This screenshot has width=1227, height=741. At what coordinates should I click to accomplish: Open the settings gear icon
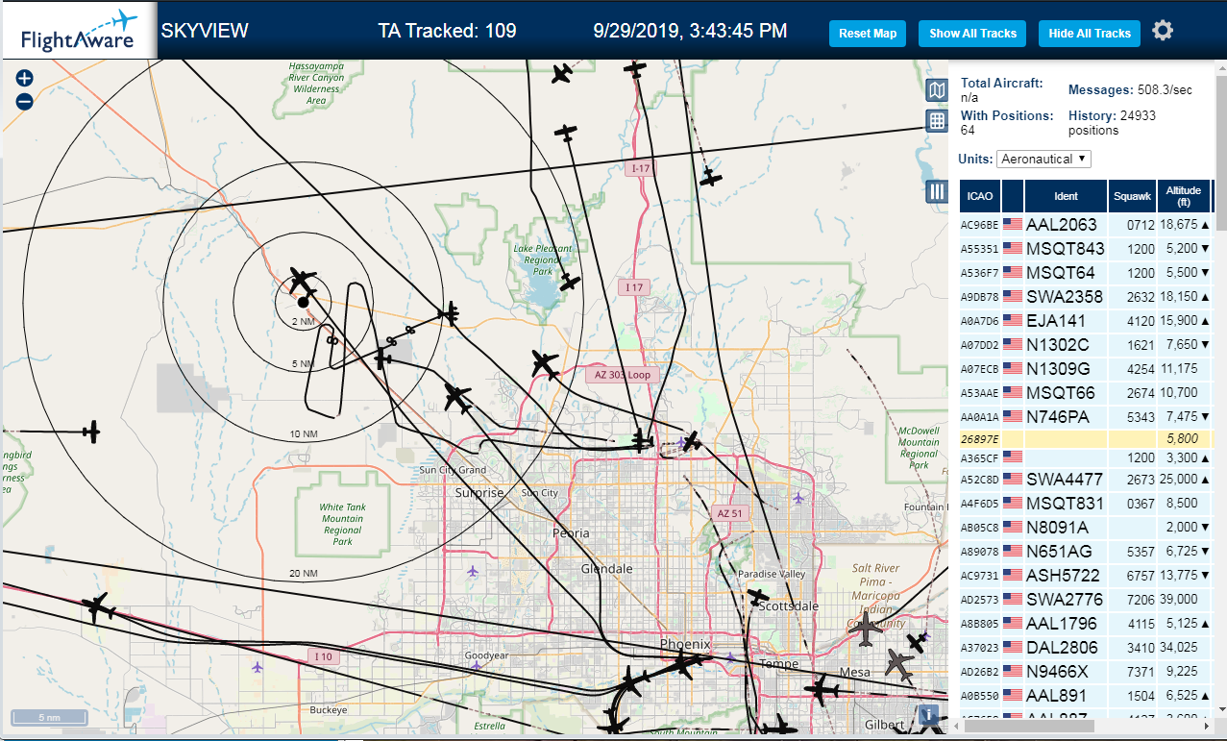coord(1163,32)
